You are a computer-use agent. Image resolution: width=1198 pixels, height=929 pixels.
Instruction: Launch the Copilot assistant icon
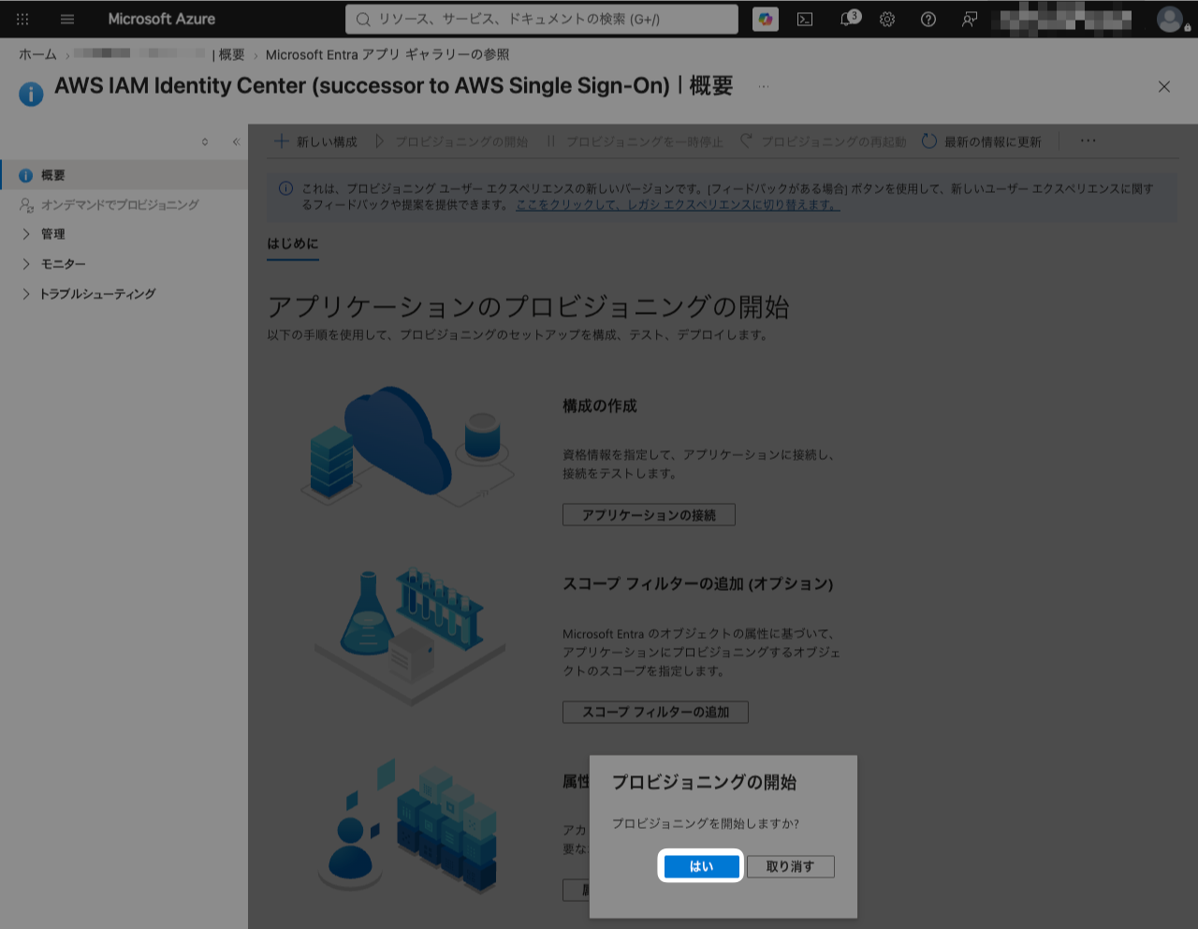[x=766, y=19]
